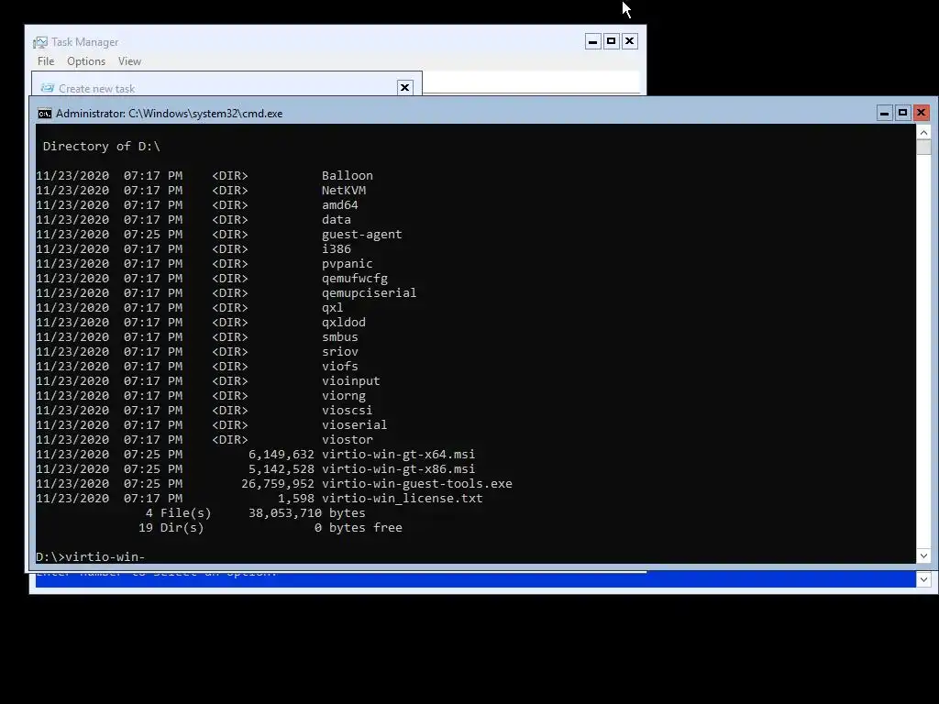Click the qemupciserial directory entry

pos(369,292)
